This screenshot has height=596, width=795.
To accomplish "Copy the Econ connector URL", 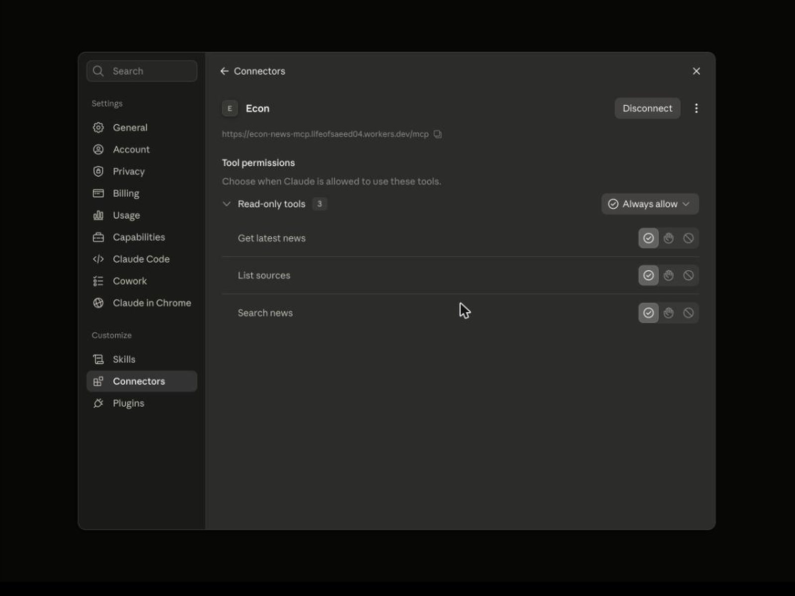I will click(x=437, y=134).
